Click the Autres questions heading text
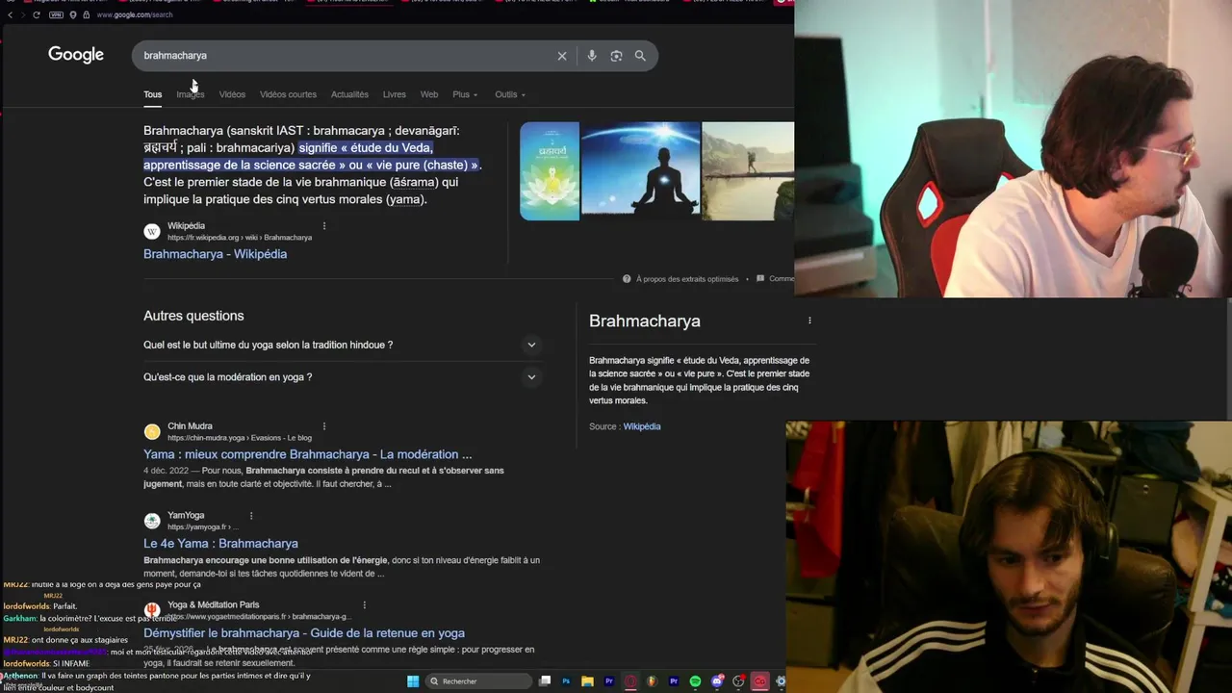Viewport: 1232px width, 693px height. (193, 316)
